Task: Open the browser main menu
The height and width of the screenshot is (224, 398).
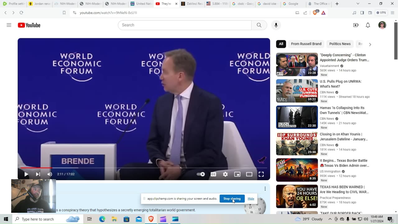Action: [393, 13]
